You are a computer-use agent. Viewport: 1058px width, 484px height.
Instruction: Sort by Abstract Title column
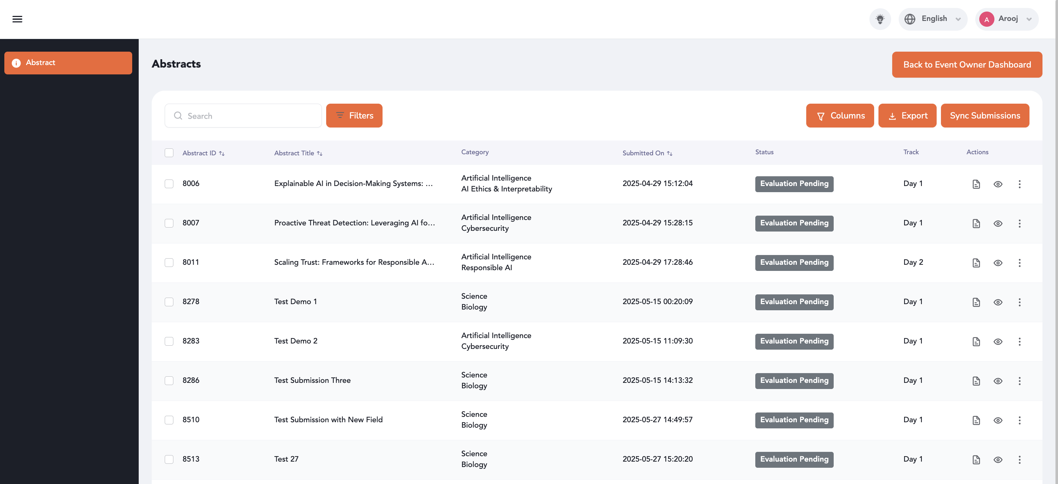[x=298, y=153]
